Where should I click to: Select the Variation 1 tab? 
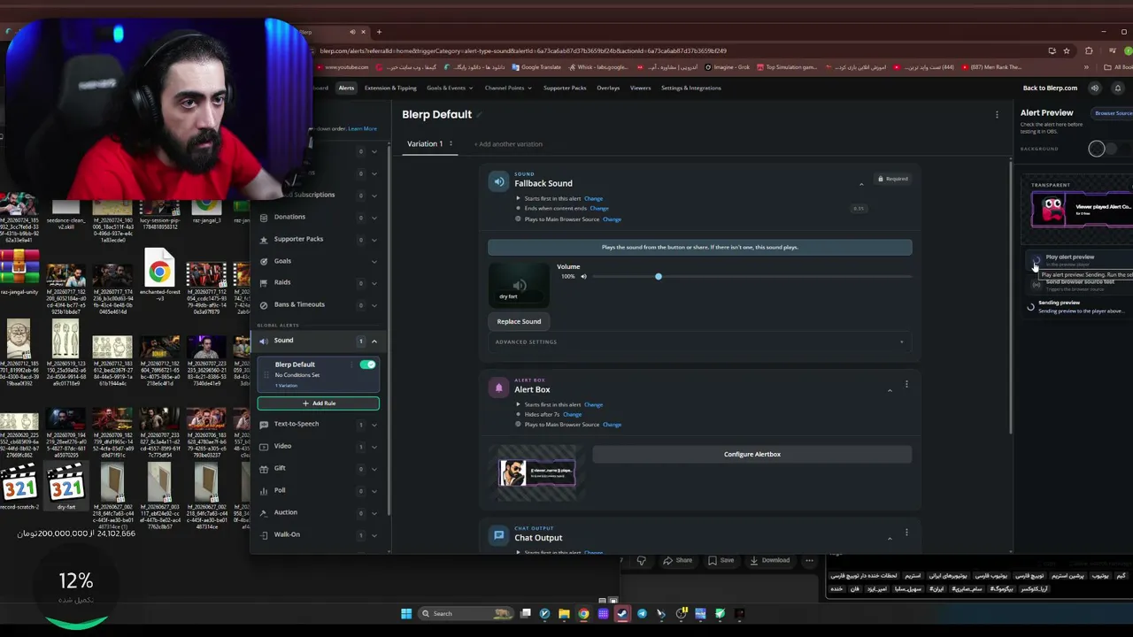click(x=425, y=143)
